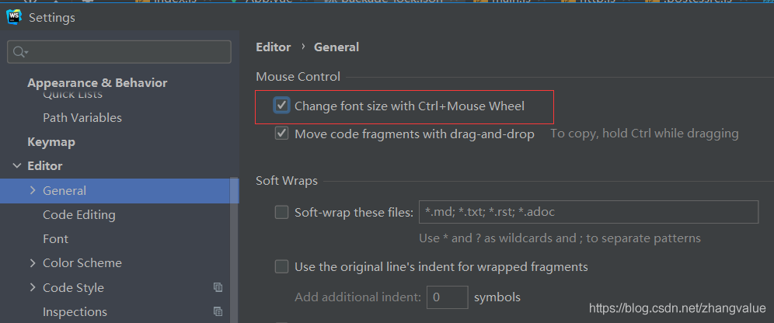Screen dimensions: 774x323
Task: Open Code Editing settings
Action: (x=79, y=215)
